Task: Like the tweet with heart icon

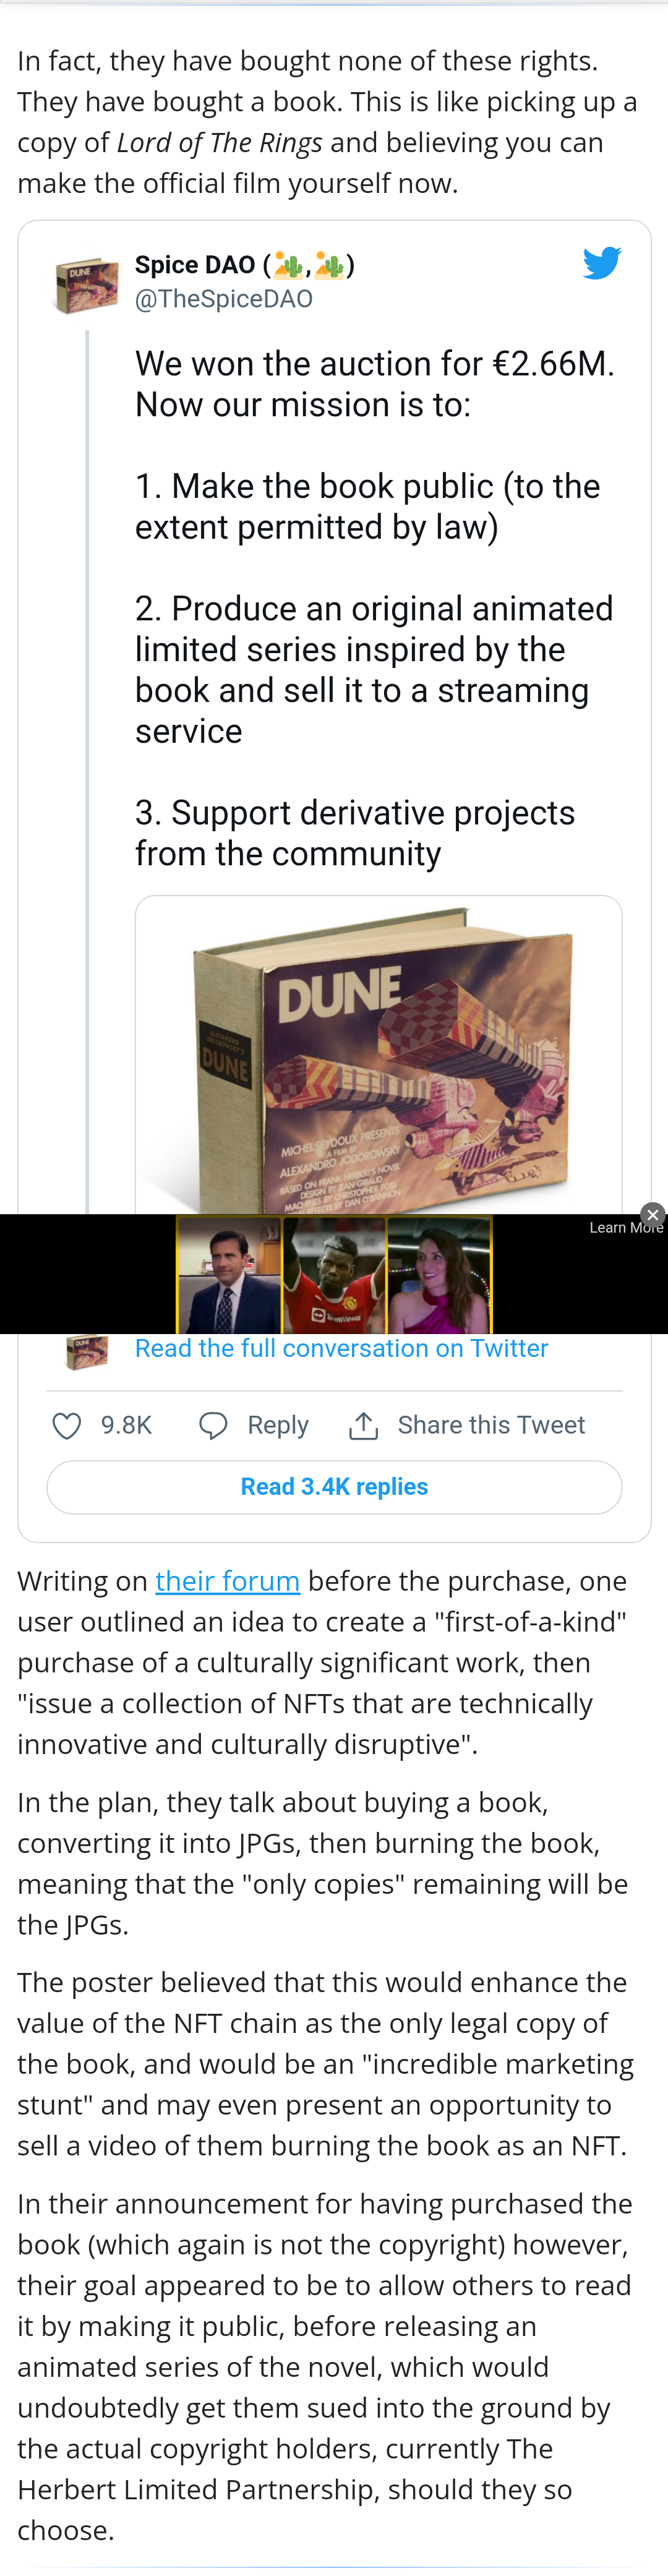Action: (x=67, y=1425)
